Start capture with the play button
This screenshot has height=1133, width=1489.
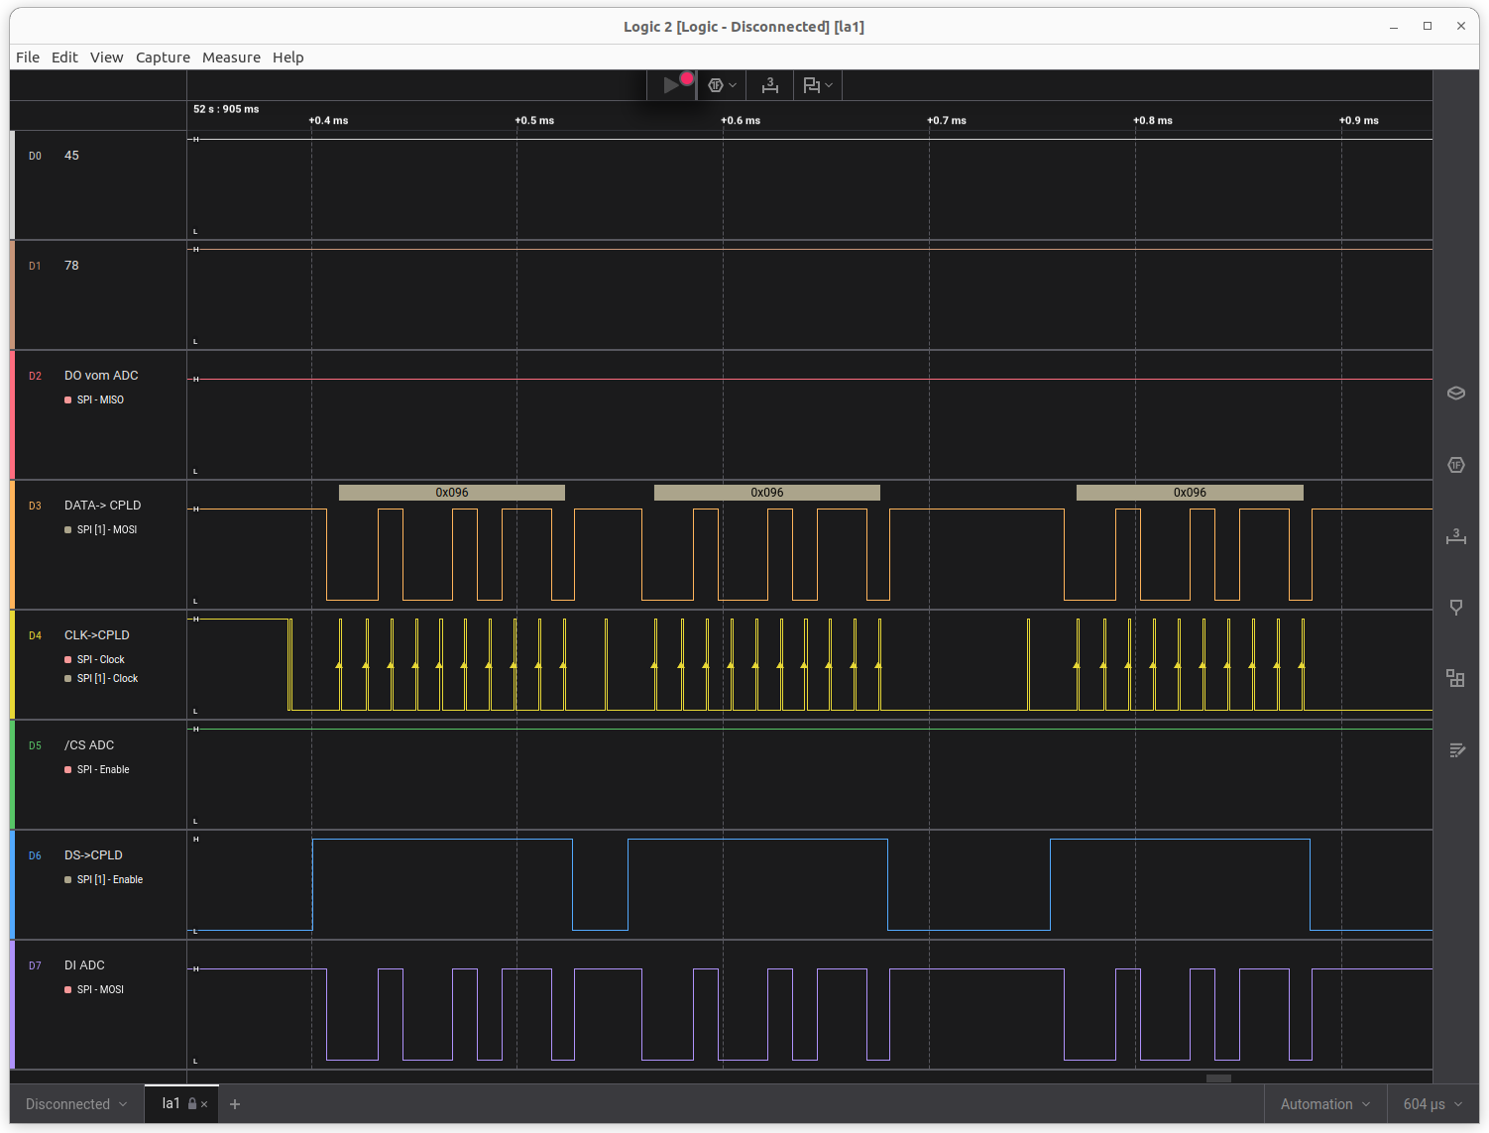coord(671,85)
